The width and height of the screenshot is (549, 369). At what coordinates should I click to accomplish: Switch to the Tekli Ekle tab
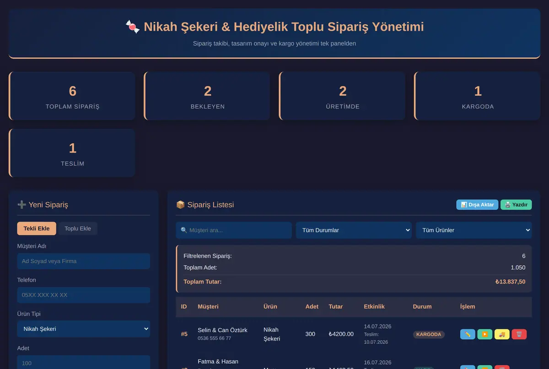pos(37,228)
